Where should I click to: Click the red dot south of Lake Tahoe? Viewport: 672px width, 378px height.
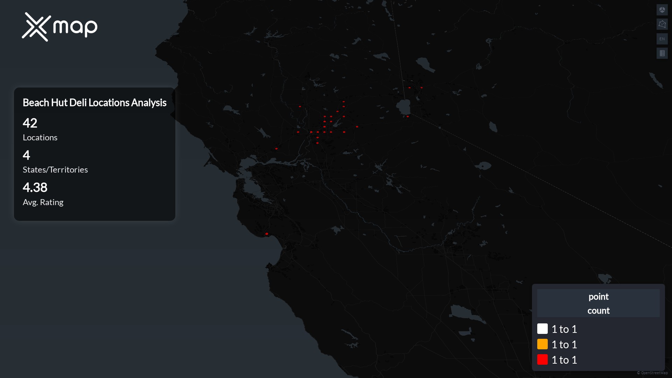tap(408, 117)
